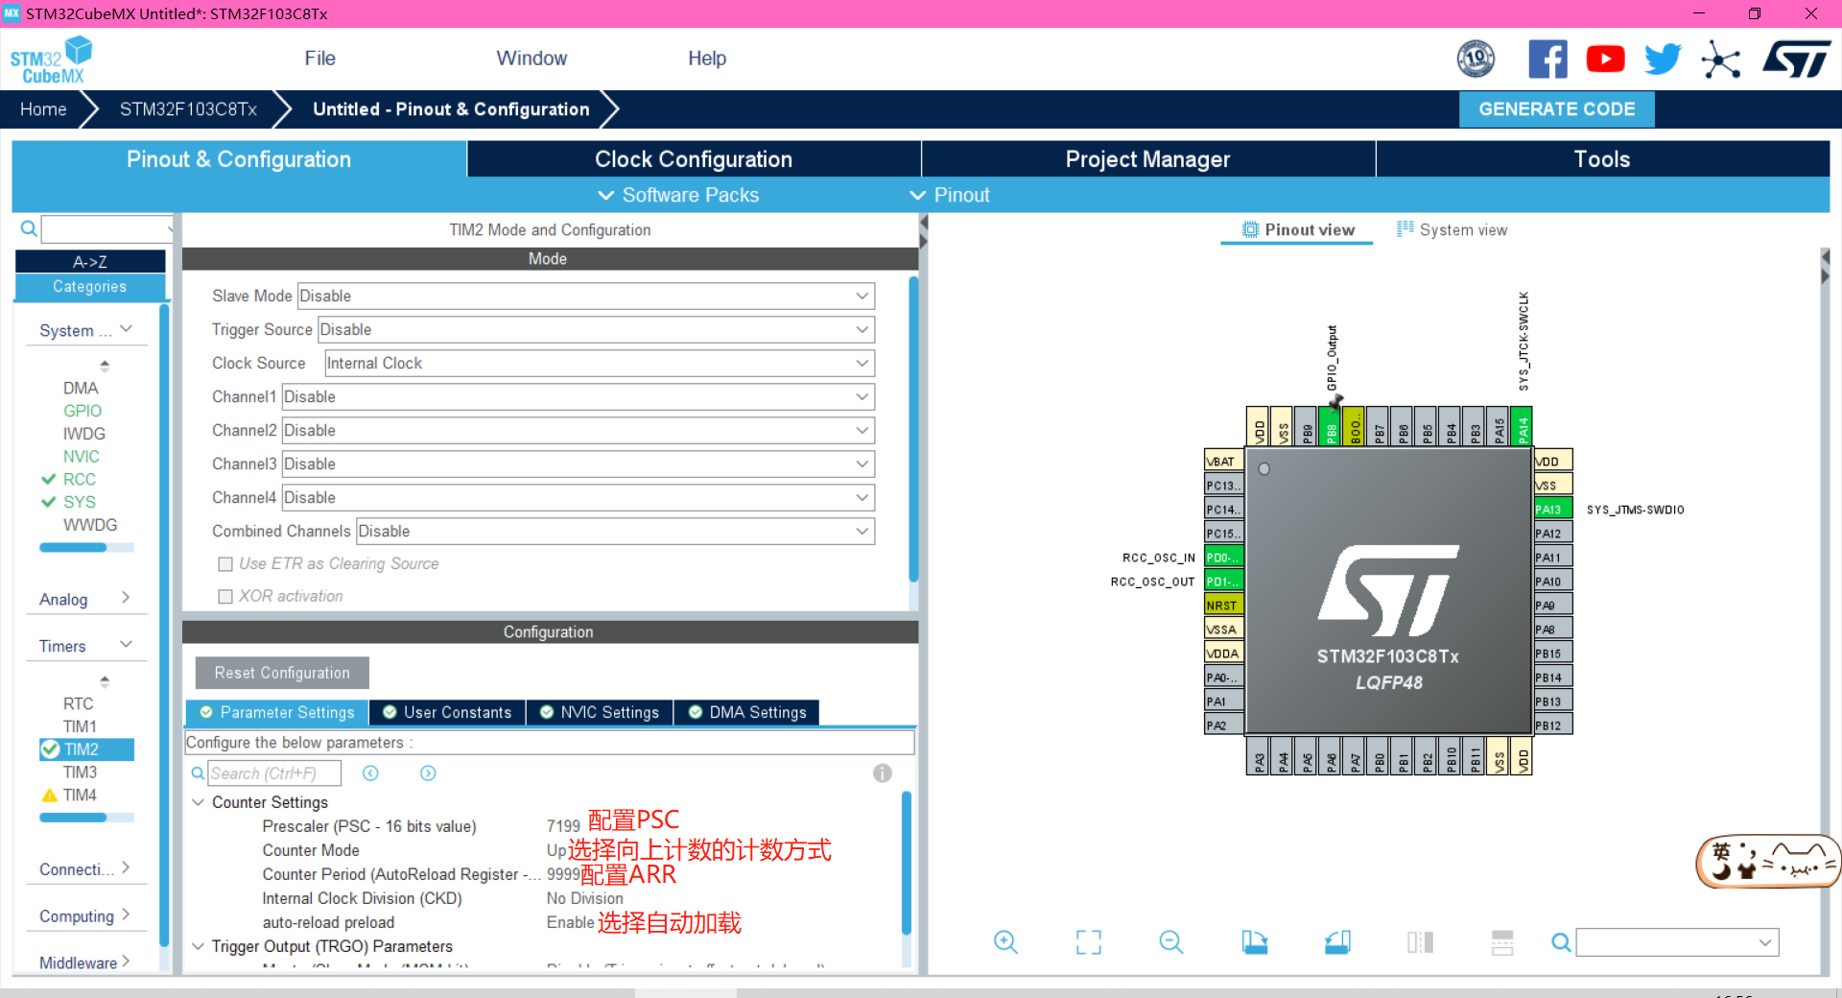Zoom in on the chip pinout

point(1005,942)
